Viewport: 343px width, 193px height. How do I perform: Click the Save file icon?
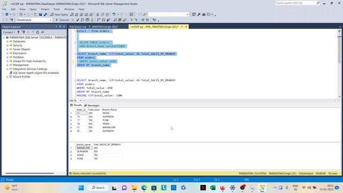pos(41,14)
